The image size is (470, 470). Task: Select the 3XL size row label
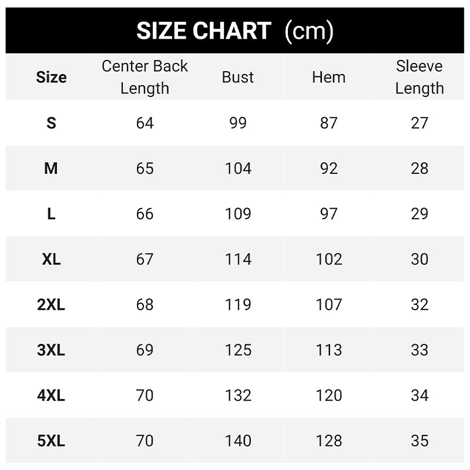tap(51, 350)
